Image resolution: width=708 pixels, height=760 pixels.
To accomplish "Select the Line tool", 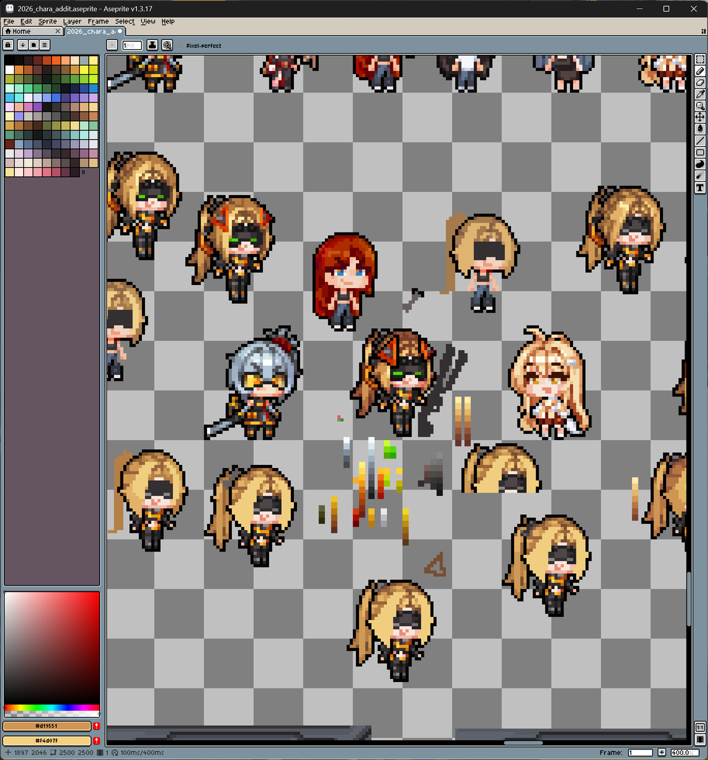I will [700, 141].
